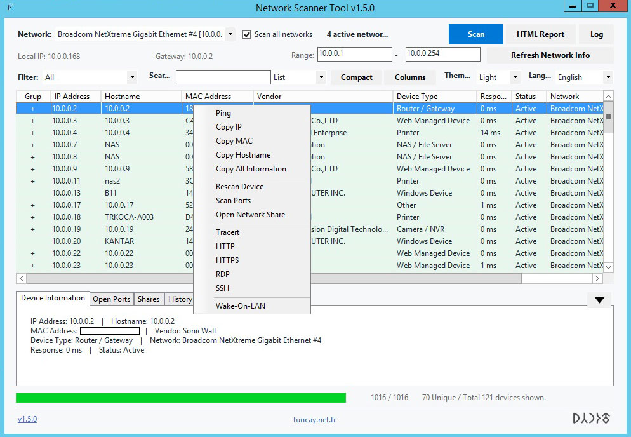This screenshot has width=631, height=437.
Task: Open the Filter dropdown set to All
Action: tap(132, 77)
